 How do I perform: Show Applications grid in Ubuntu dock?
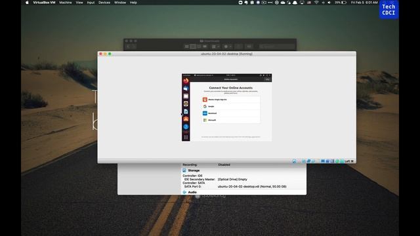click(x=186, y=137)
